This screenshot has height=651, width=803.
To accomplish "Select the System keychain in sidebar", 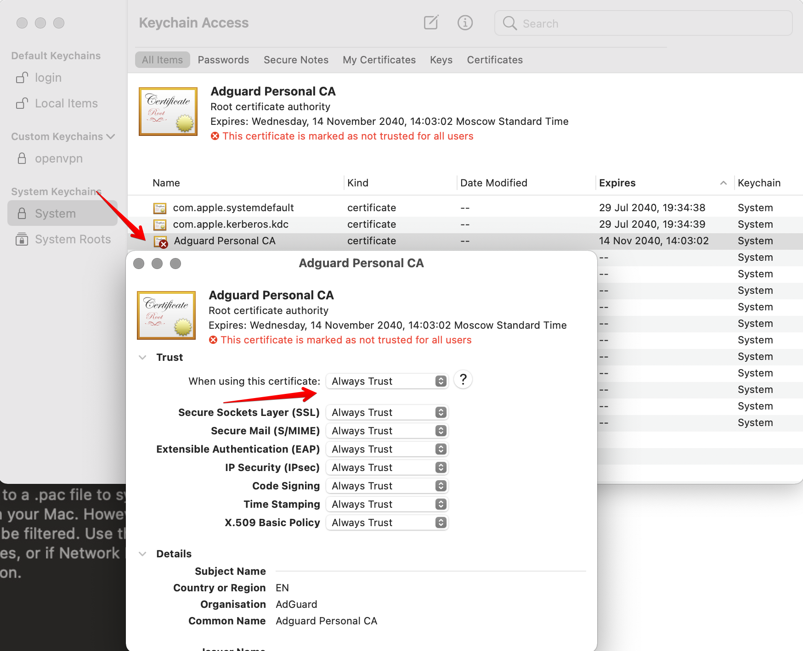I will coord(62,213).
